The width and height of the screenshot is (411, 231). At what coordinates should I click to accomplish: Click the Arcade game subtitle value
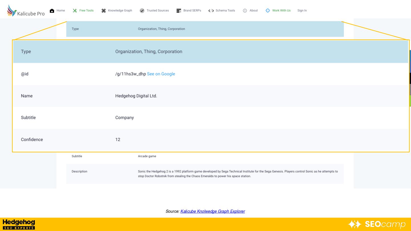pos(147,156)
